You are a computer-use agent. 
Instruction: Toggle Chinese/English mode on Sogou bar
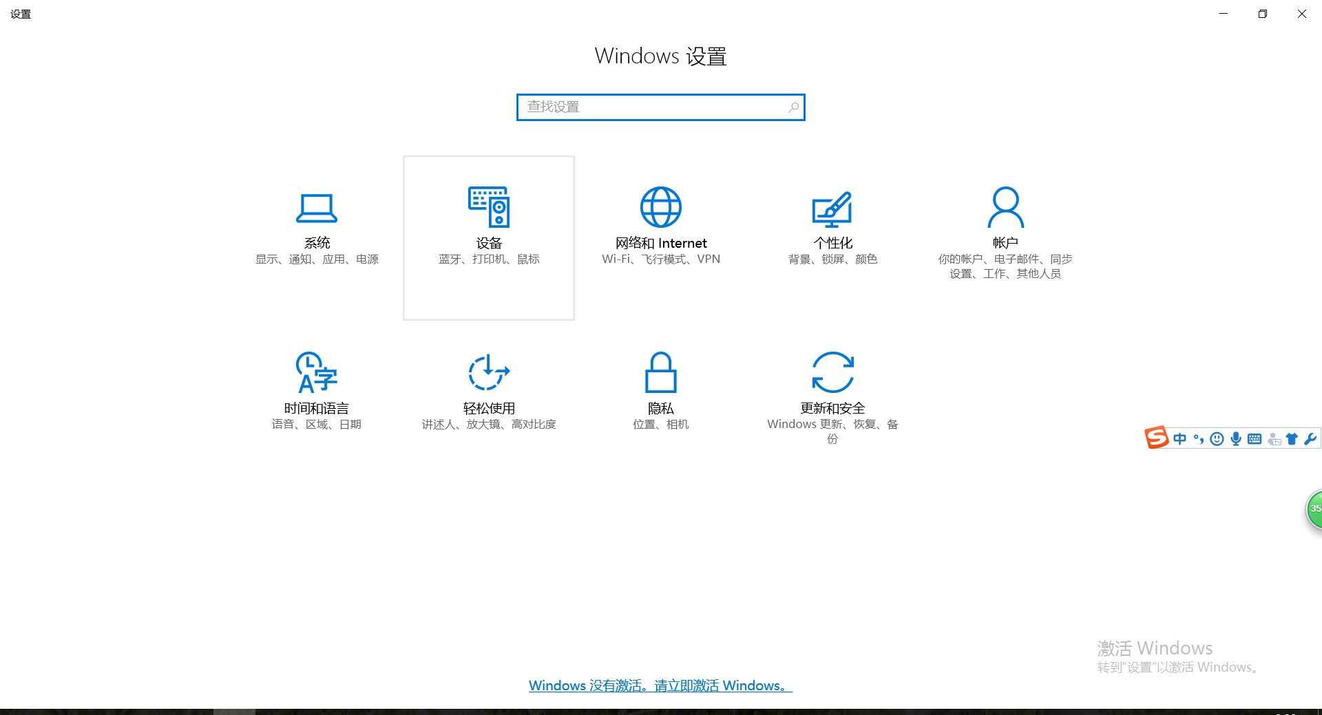tap(1179, 439)
